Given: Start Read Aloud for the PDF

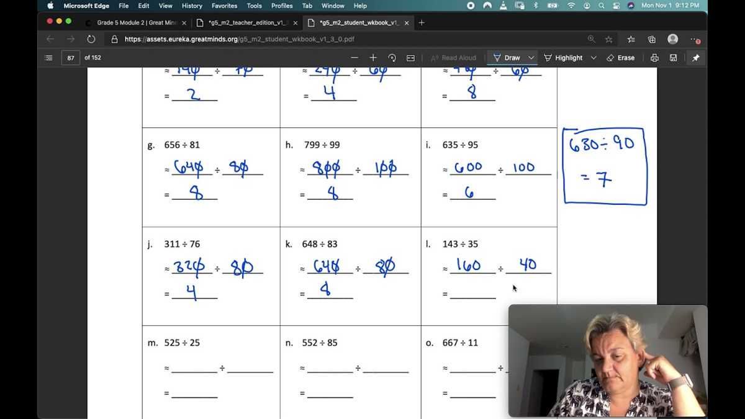Looking at the screenshot, I should click(x=453, y=58).
